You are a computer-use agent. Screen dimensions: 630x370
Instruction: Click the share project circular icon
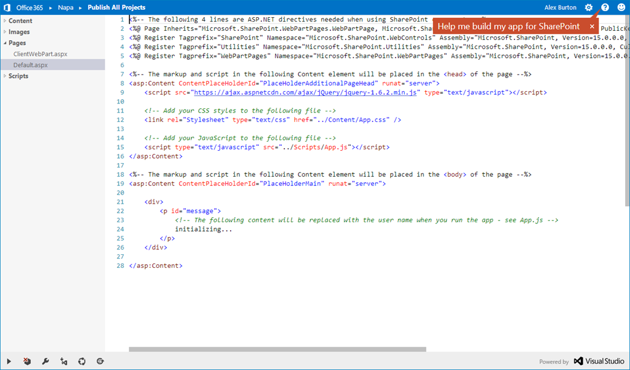pyautogui.click(x=82, y=361)
